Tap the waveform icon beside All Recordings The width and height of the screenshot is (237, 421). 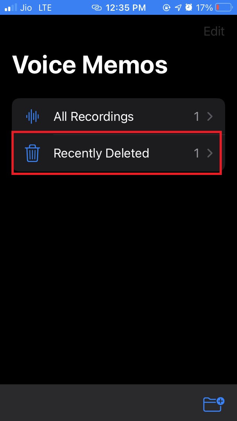(33, 116)
